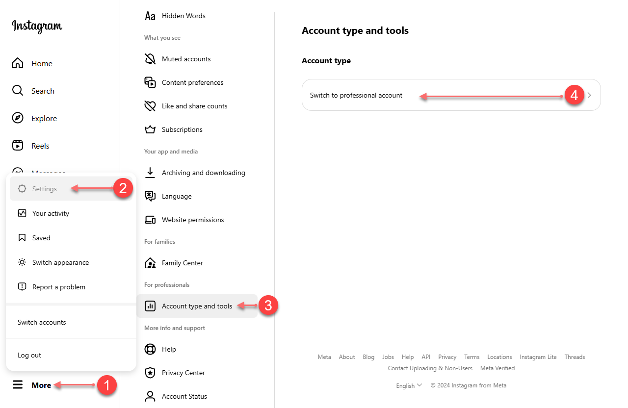Open the Locations footer link

pos(499,357)
